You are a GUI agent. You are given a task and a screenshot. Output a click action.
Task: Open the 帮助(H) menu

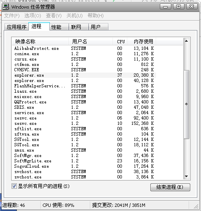coord(96,16)
